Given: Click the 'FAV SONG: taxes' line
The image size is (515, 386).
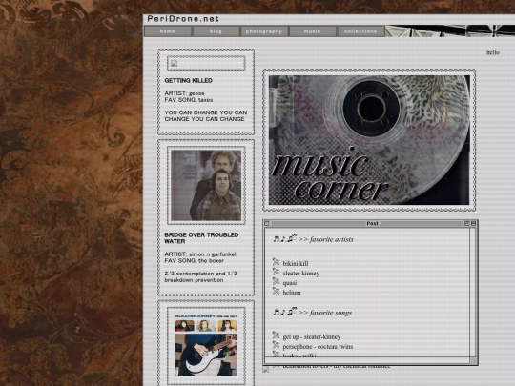Looking at the screenshot, I should (x=189, y=100).
